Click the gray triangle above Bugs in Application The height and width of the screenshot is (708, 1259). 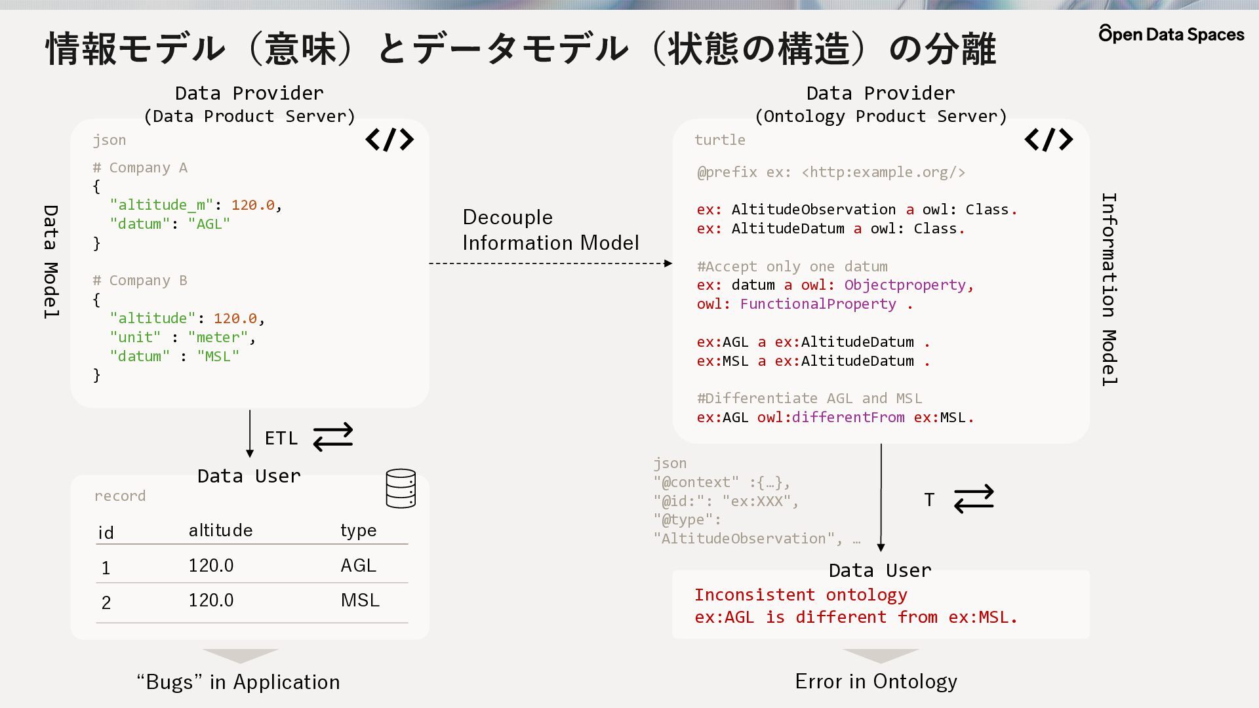[240, 656]
